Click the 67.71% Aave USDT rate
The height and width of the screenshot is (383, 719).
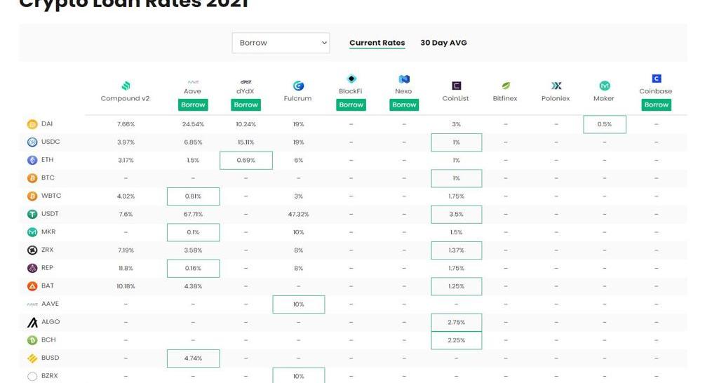click(193, 214)
